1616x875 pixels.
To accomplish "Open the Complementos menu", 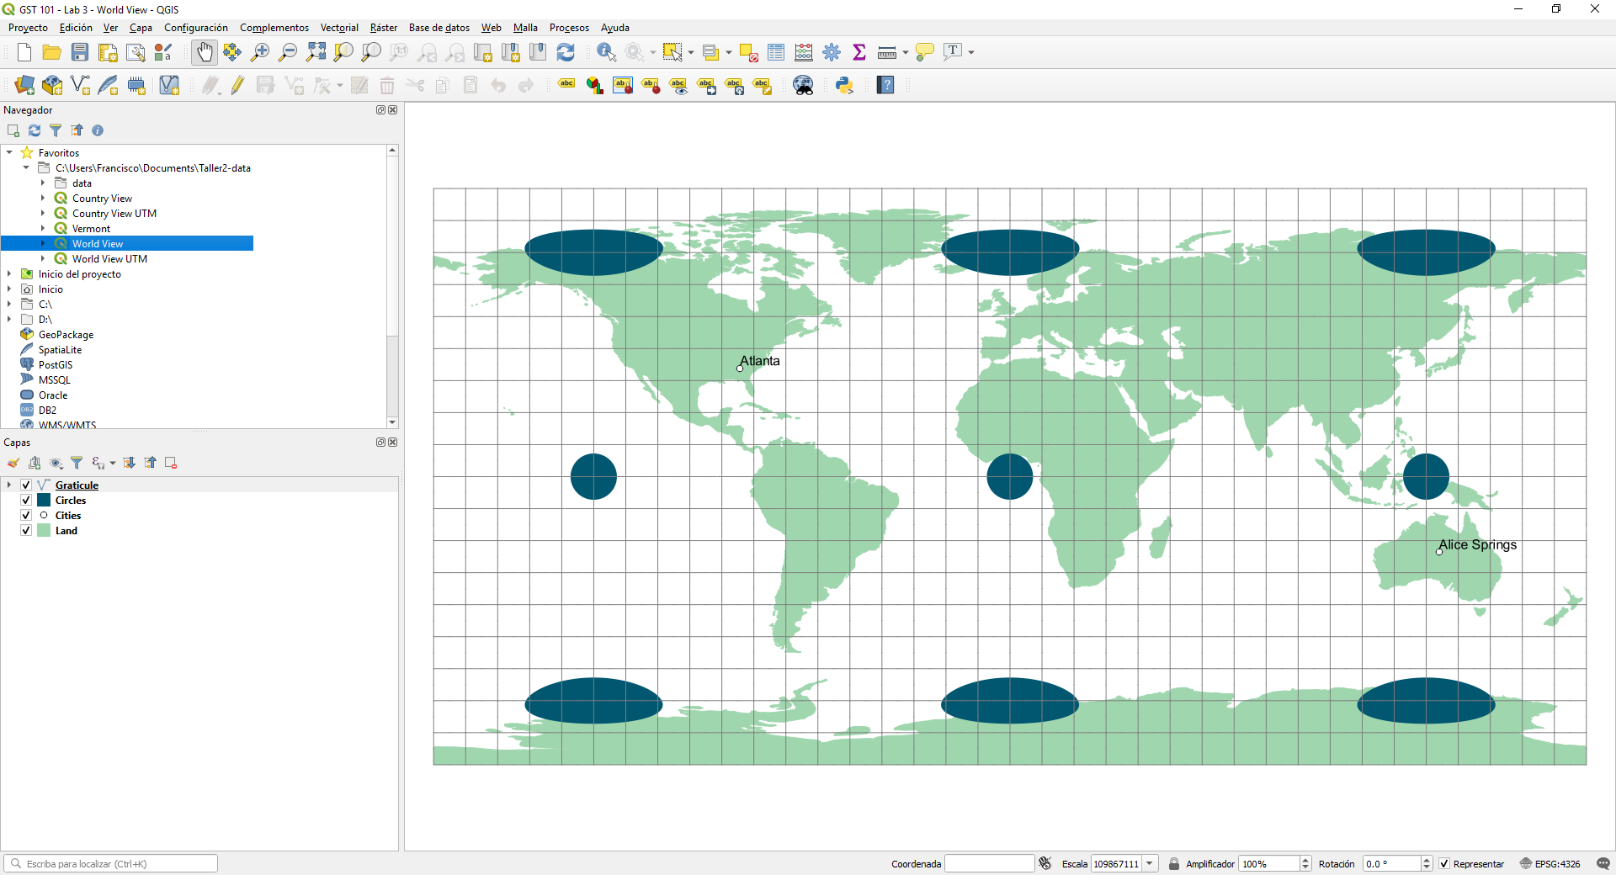I will [274, 28].
